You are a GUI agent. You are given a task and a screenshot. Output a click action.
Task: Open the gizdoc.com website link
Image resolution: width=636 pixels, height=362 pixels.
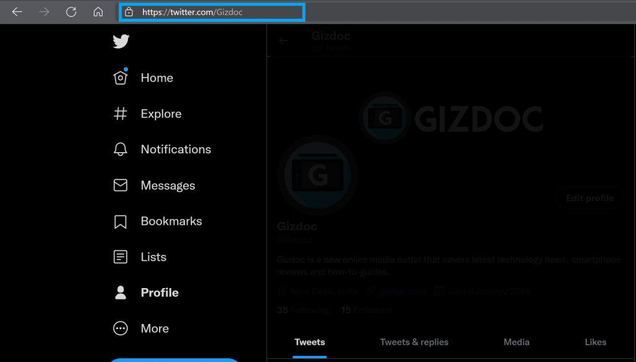click(402, 291)
